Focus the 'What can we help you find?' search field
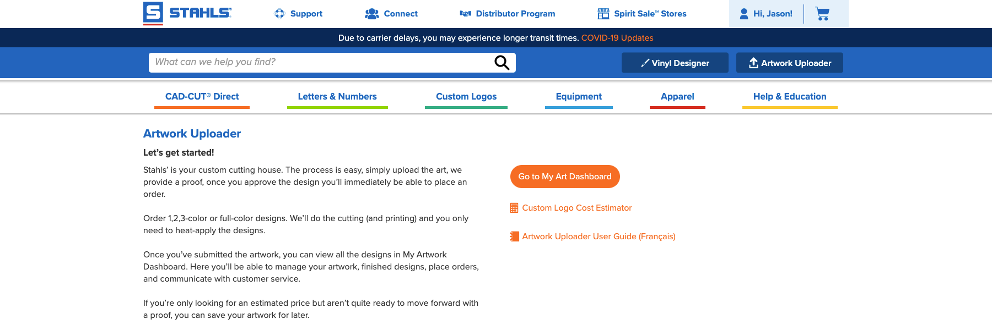The height and width of the screenshot is (330, 992). (320, 62)
